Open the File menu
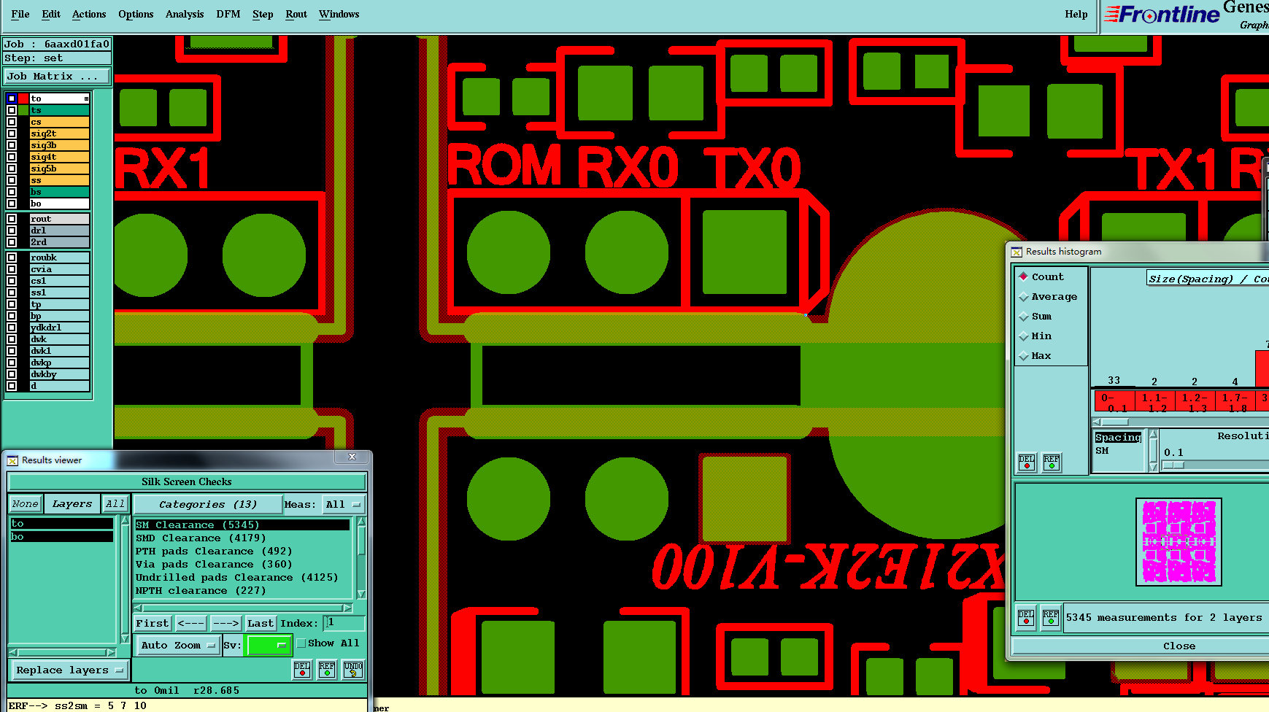Screen dimensions: 1269x712 [20, 14]
